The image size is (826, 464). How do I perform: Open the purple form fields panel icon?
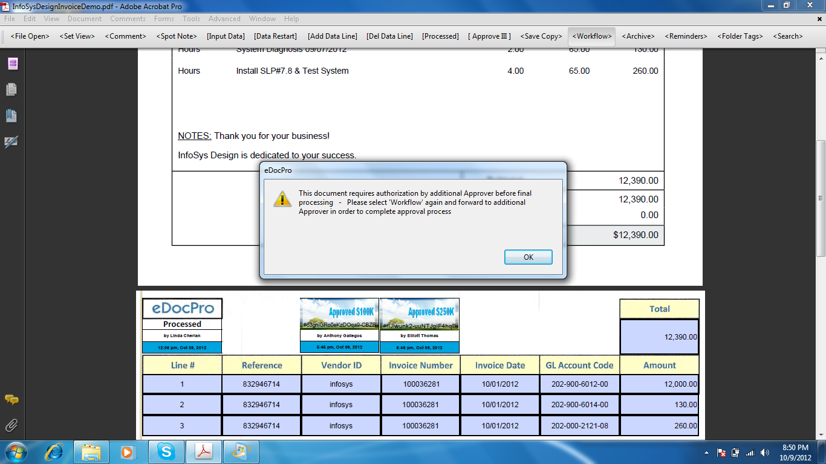12,63
